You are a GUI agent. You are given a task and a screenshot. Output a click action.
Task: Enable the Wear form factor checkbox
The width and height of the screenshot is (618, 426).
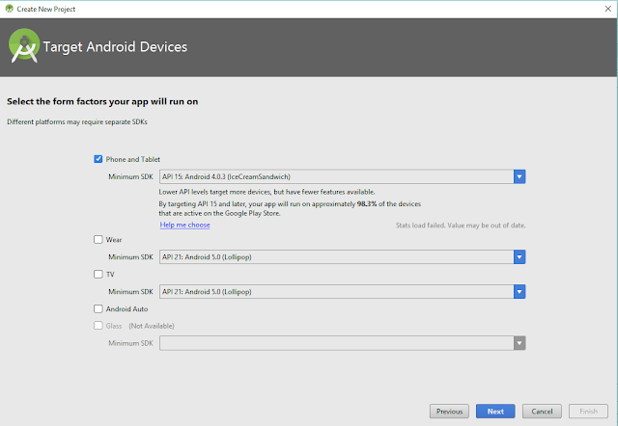point(98,239)
